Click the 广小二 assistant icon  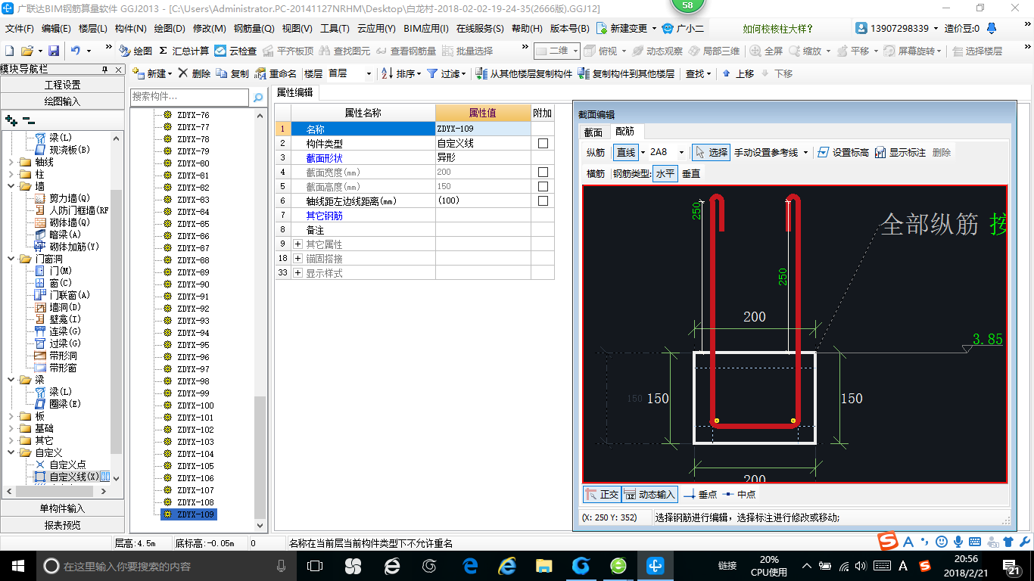click(x=682, y=28)
